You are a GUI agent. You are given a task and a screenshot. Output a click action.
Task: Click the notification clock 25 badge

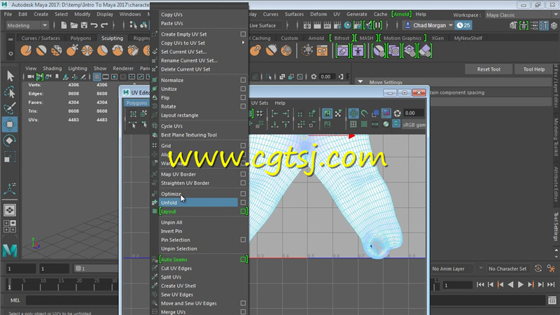(463, 25)
